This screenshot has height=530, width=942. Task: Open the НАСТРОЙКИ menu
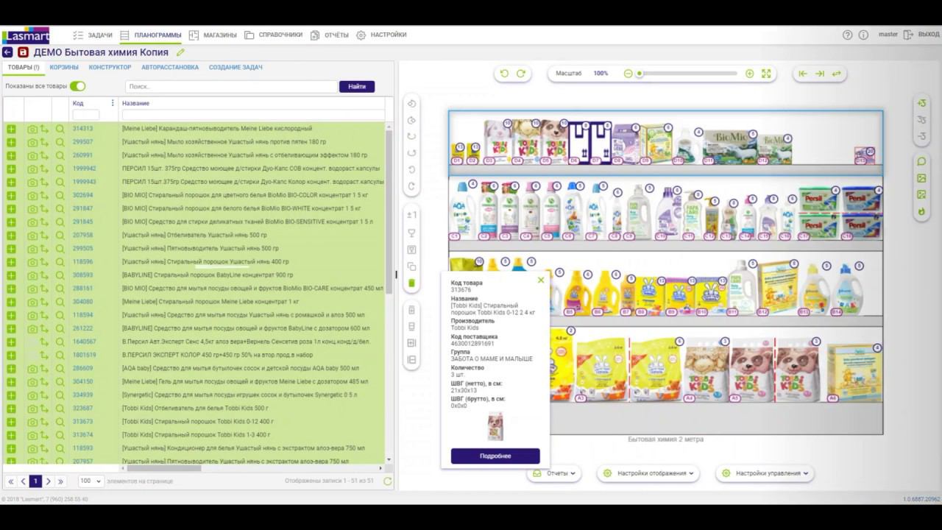[381, 35]
